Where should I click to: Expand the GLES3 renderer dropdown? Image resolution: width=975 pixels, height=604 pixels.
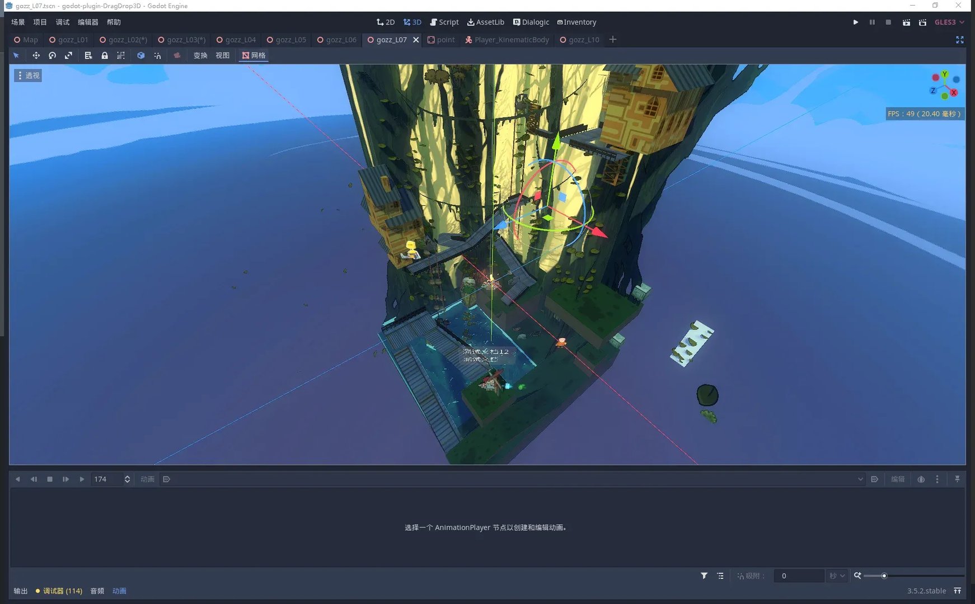click(949, 22)
